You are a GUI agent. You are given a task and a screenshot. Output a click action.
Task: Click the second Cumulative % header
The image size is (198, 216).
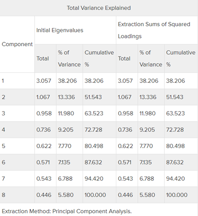(181, 58)
